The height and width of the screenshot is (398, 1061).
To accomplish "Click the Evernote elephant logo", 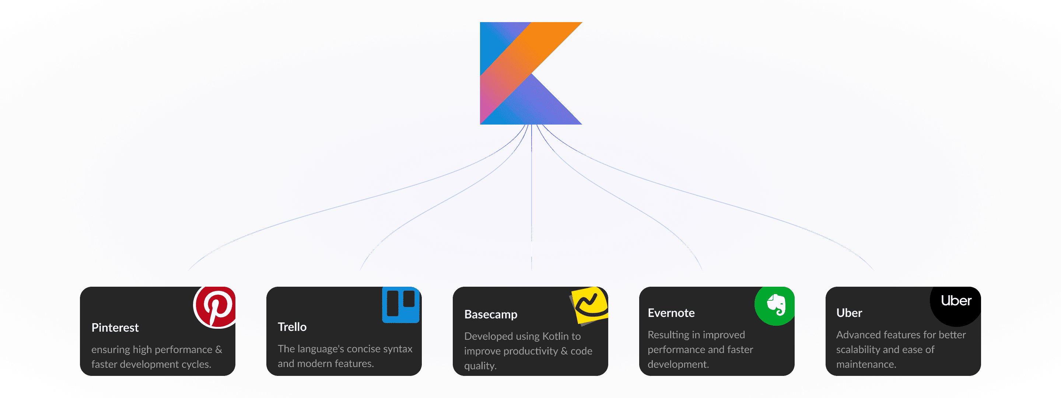I will 774,306.
